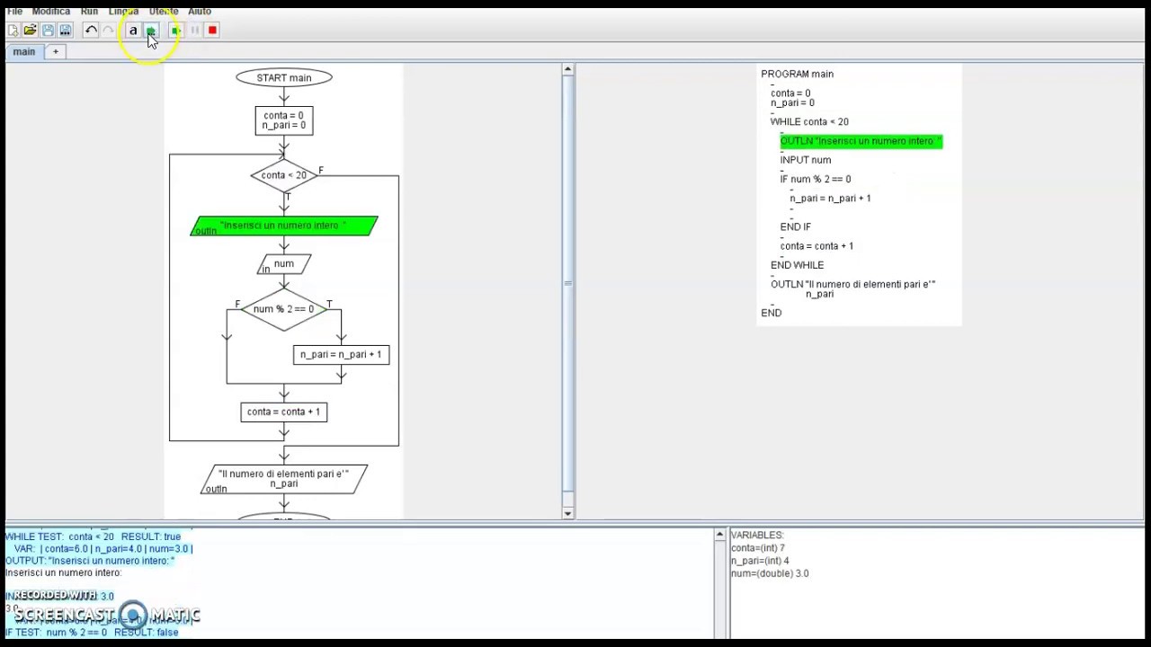Click the 'conta = 0' pseudocode line
Viewport: 1151px width, 647px height.
pos(790,93)
